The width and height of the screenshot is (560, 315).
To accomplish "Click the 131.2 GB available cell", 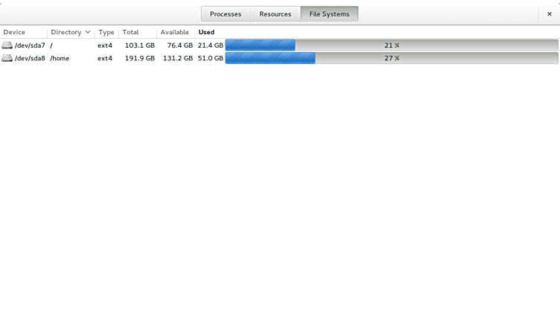I will click(177, 58).
